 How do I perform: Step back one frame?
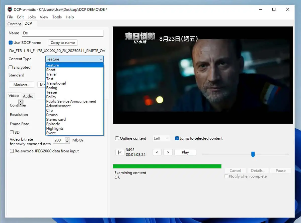point(157,152)
